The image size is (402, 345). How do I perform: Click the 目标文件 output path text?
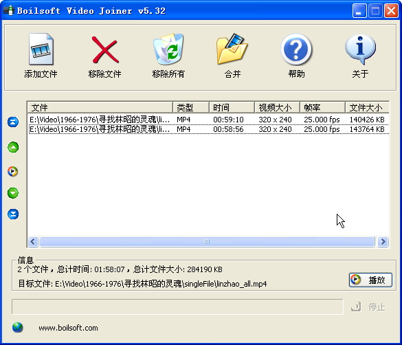(142, 284)
